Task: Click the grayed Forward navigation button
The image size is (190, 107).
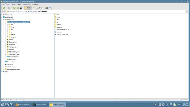Action: [x=9, y=8]
